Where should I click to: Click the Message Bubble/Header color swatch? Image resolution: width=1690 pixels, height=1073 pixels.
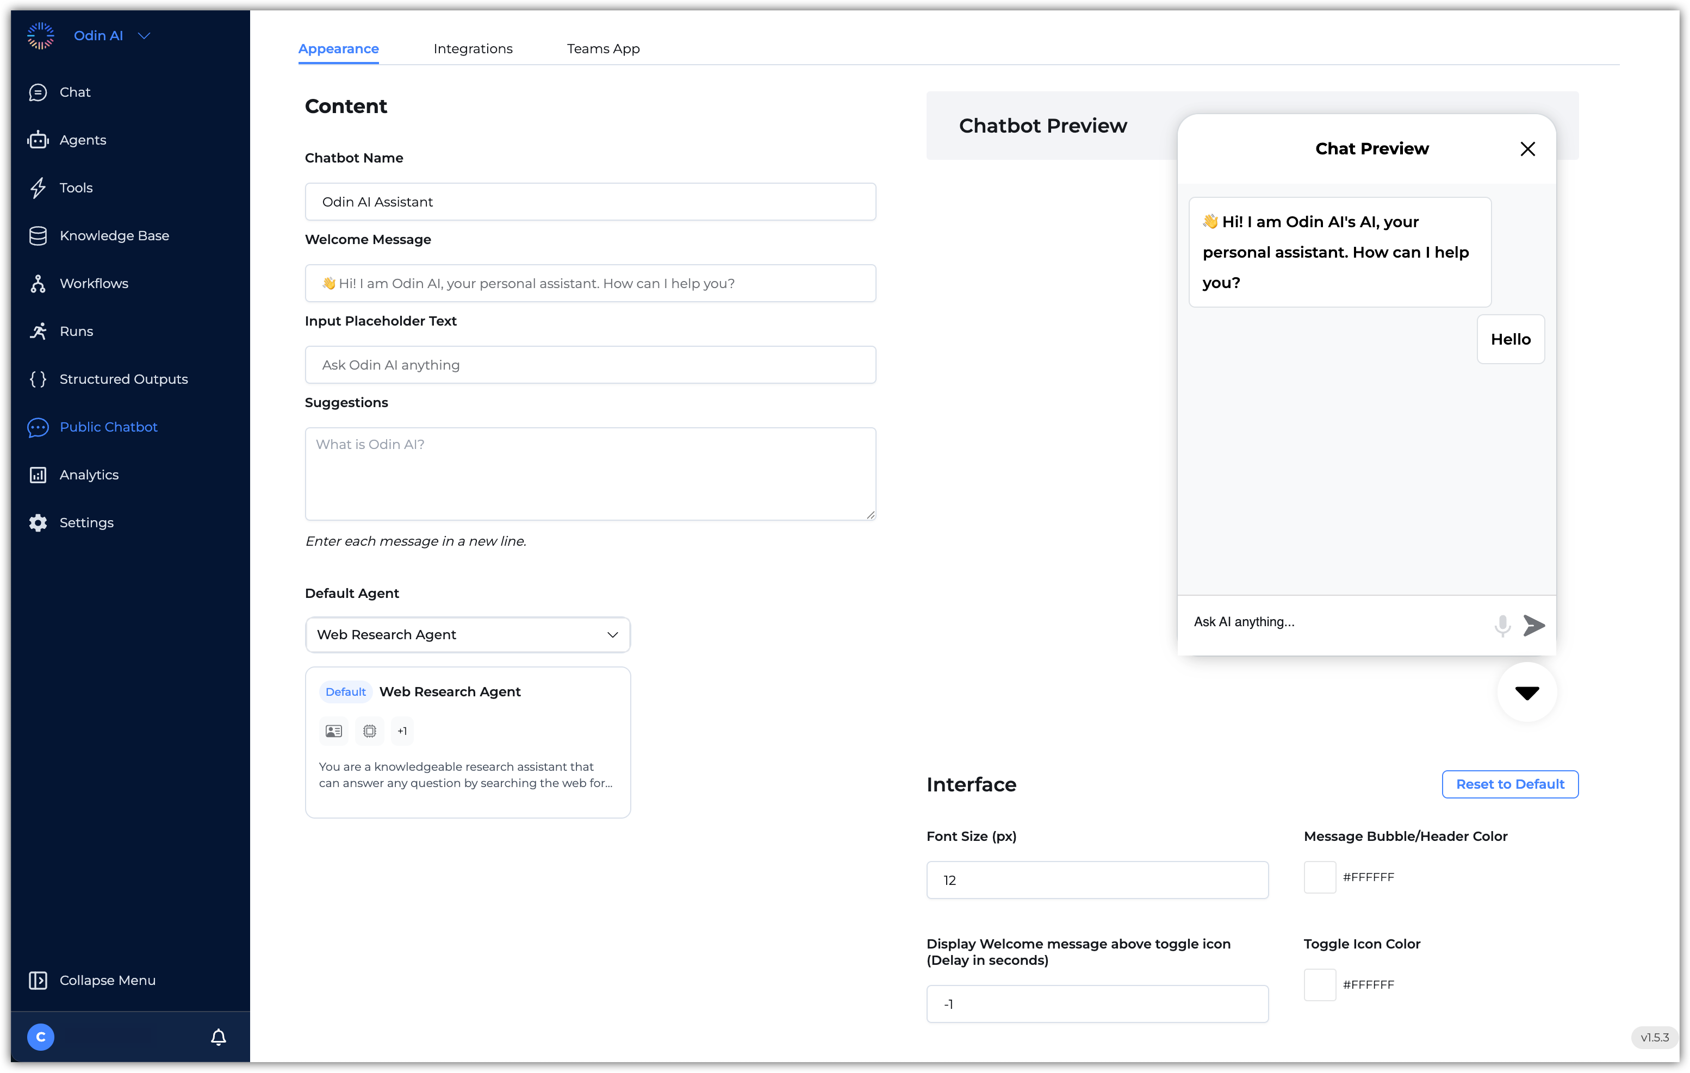click(1320, 877)
